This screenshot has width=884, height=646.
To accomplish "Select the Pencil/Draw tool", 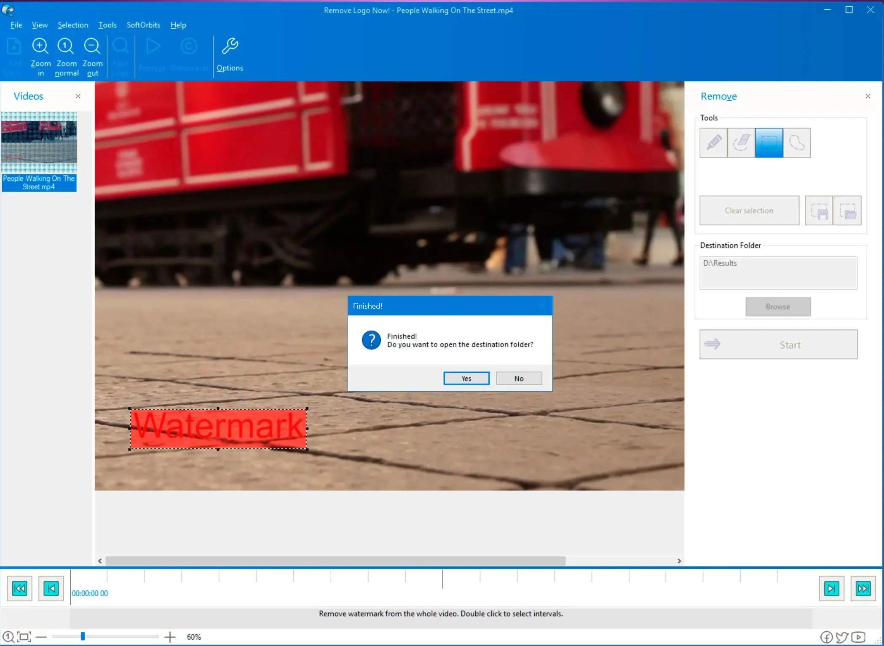I will (714, 142).
